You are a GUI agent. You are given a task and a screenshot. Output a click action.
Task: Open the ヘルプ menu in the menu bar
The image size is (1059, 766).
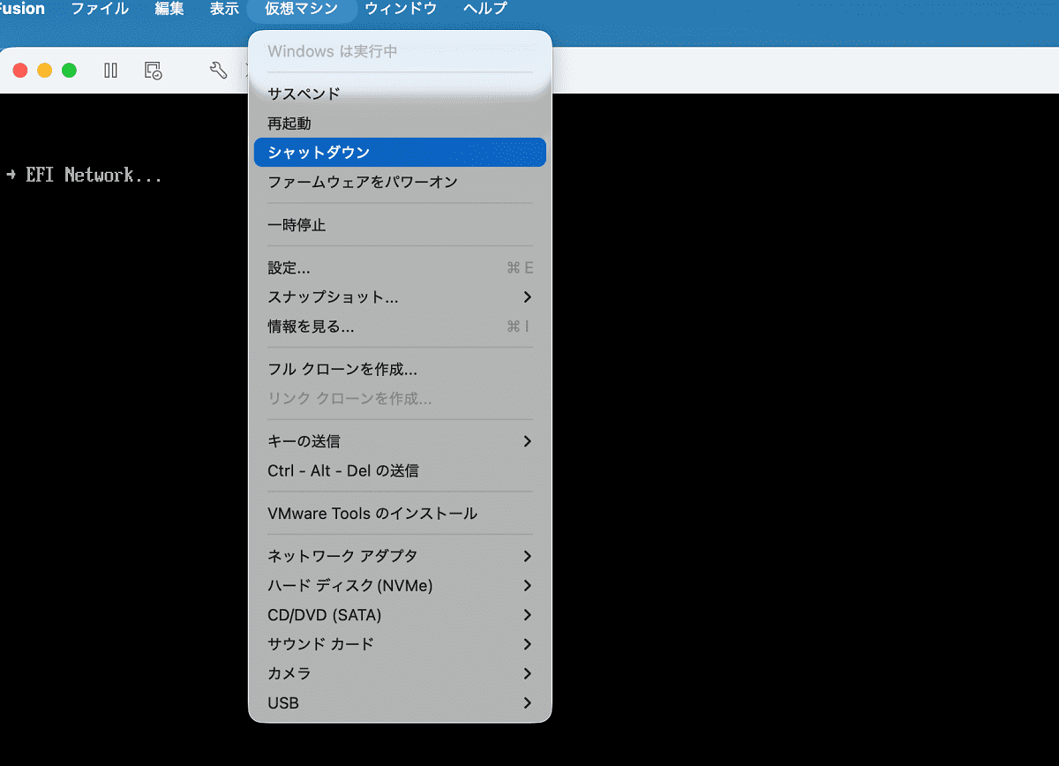(484, 9)
